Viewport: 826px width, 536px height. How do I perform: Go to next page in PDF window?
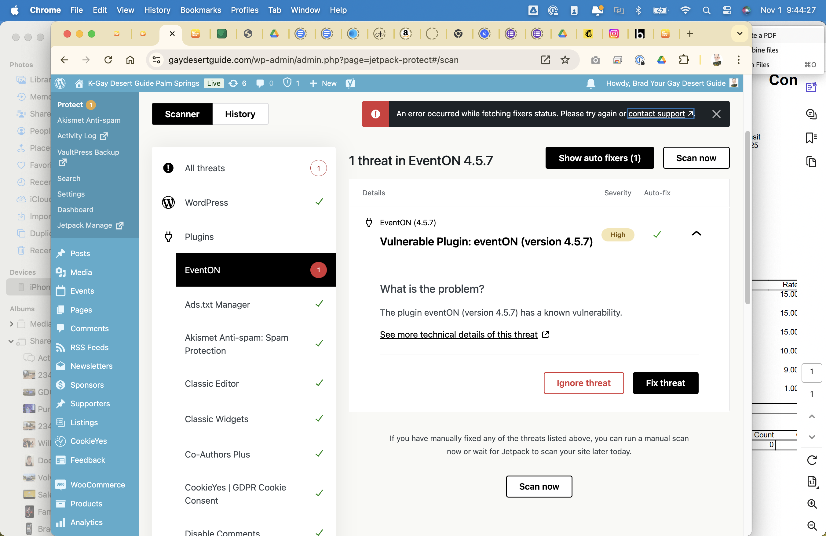coord(812,437)
